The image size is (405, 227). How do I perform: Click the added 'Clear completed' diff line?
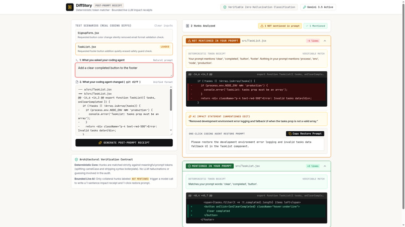click(256, 211)
